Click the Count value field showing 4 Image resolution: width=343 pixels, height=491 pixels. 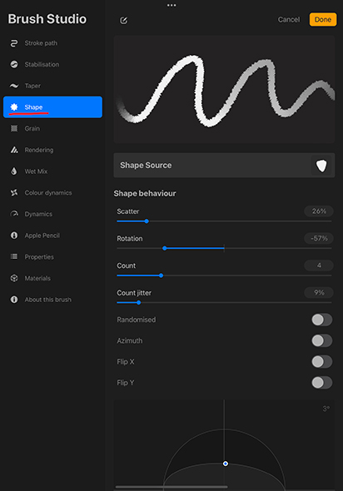pyautogui.click(x=319, y=265)
